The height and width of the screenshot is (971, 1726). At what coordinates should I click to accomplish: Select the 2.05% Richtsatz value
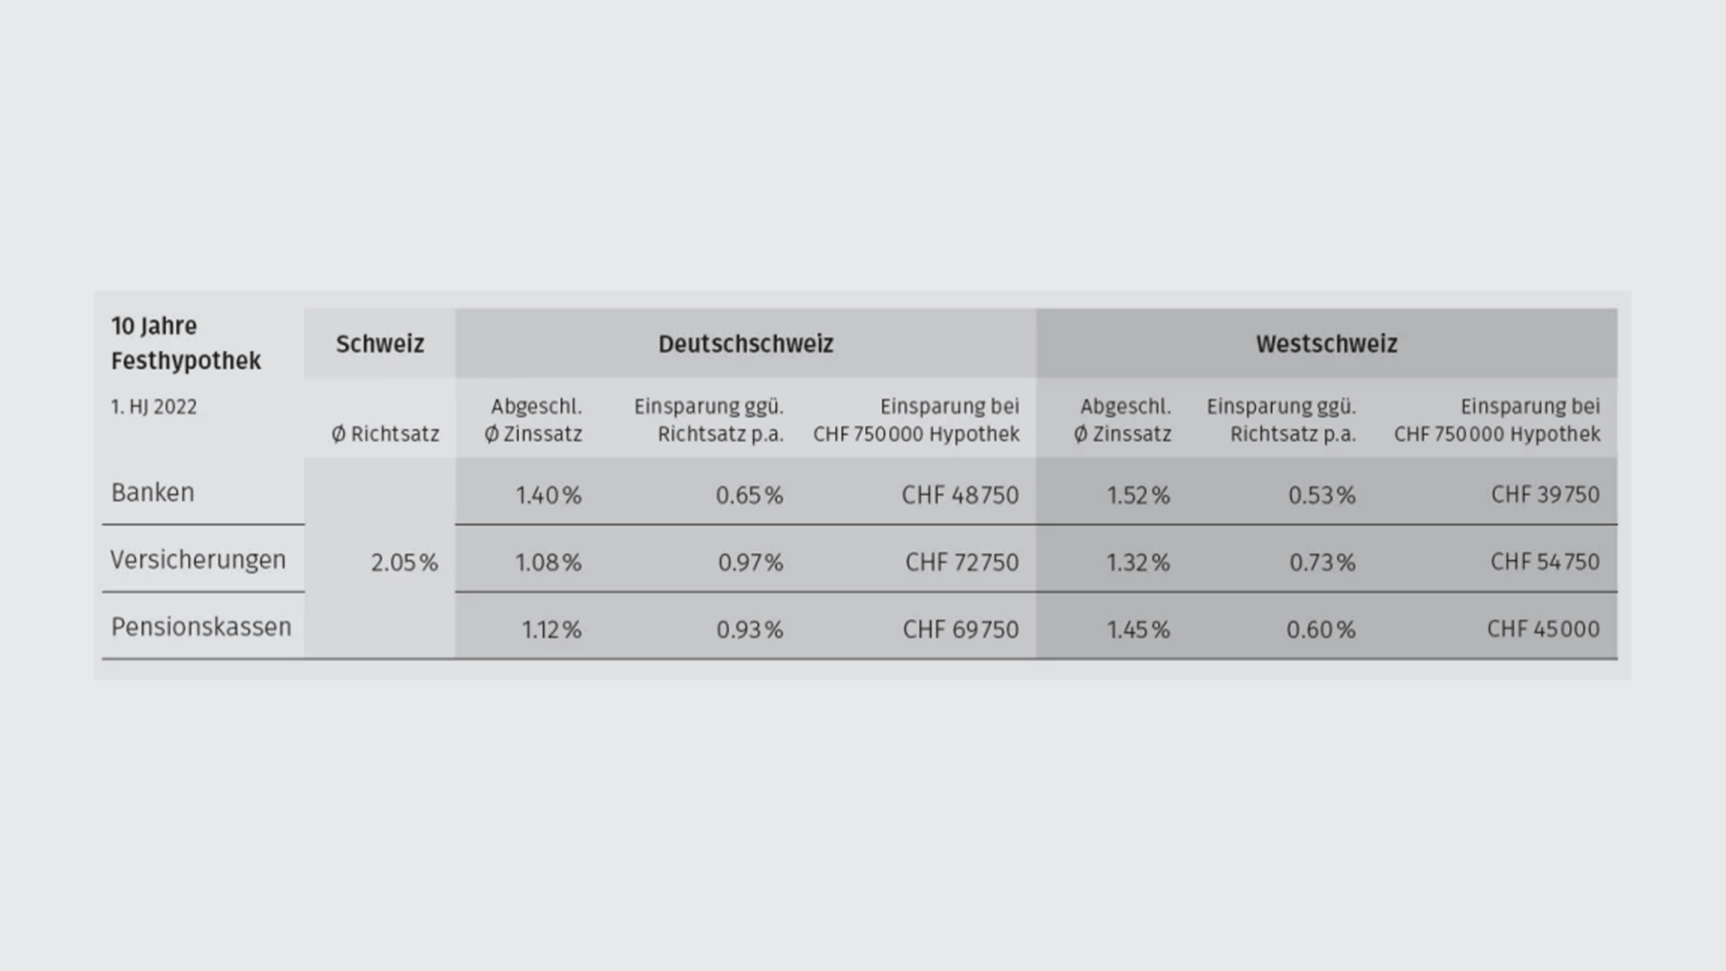pos(405,563)
